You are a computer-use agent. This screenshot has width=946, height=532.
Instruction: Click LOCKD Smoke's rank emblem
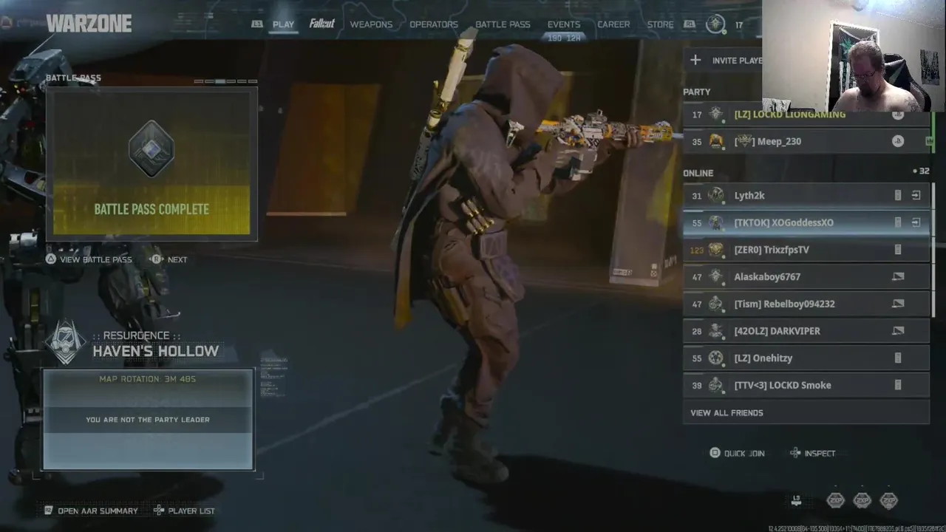[715, 385]
